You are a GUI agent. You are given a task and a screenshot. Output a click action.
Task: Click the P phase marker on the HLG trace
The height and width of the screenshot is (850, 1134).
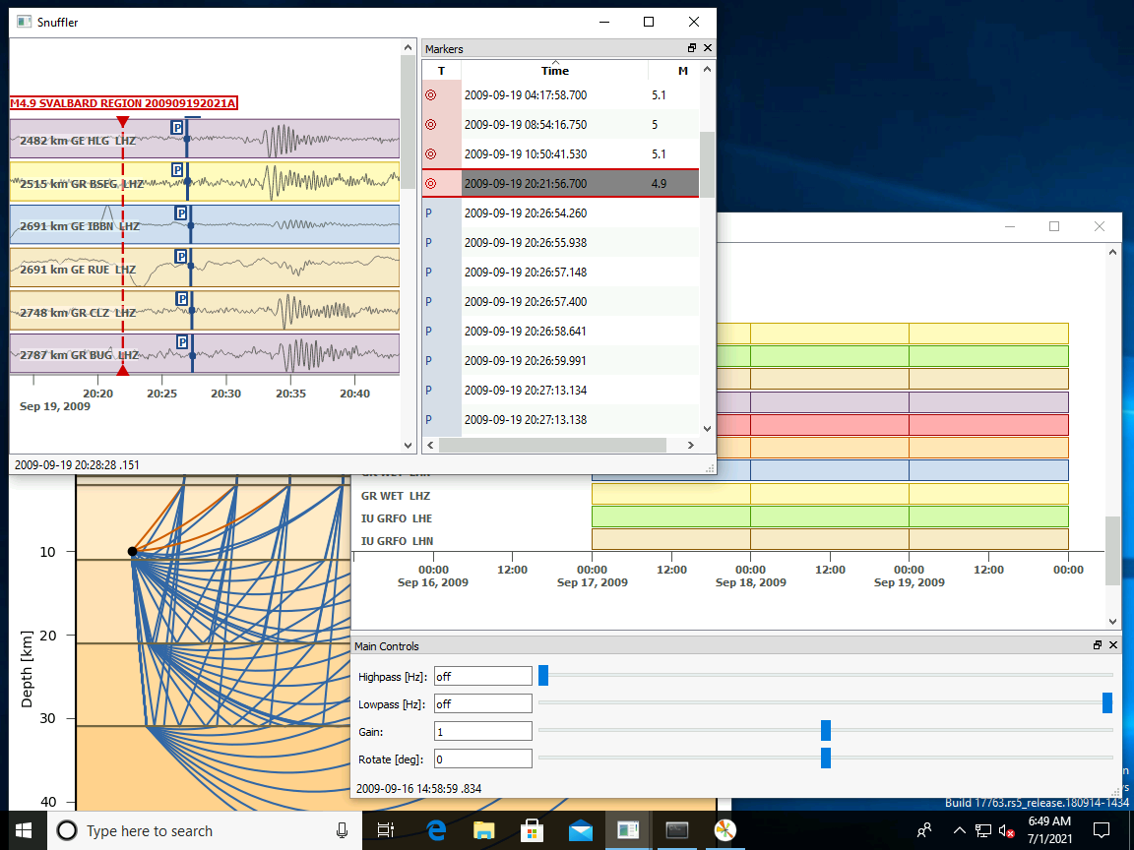(x=177, y=128)
